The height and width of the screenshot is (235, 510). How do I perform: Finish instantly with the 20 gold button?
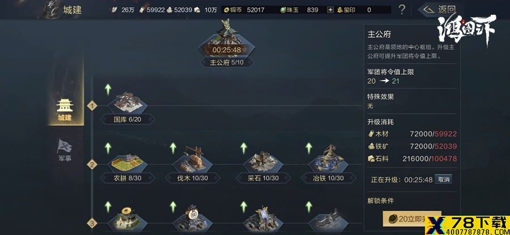coord(412,219)
